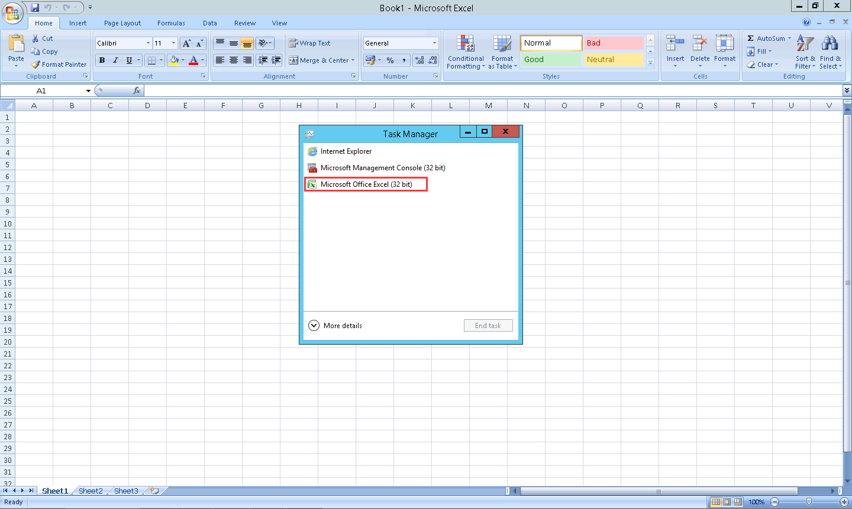Open the Office Button menu
Viewport: 852px width, 509px height.
[12, 13]
